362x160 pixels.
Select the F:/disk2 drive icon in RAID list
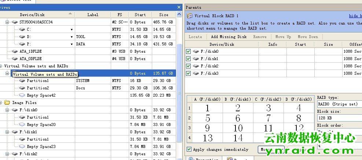(196, 66)
